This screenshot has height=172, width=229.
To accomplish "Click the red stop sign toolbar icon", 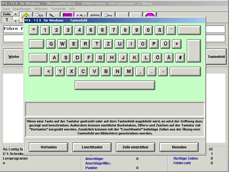I will [149, 15].
